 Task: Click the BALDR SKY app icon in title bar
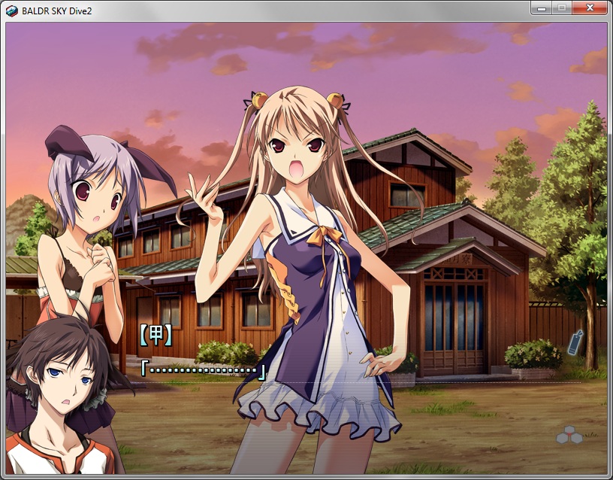click(12, 11)
